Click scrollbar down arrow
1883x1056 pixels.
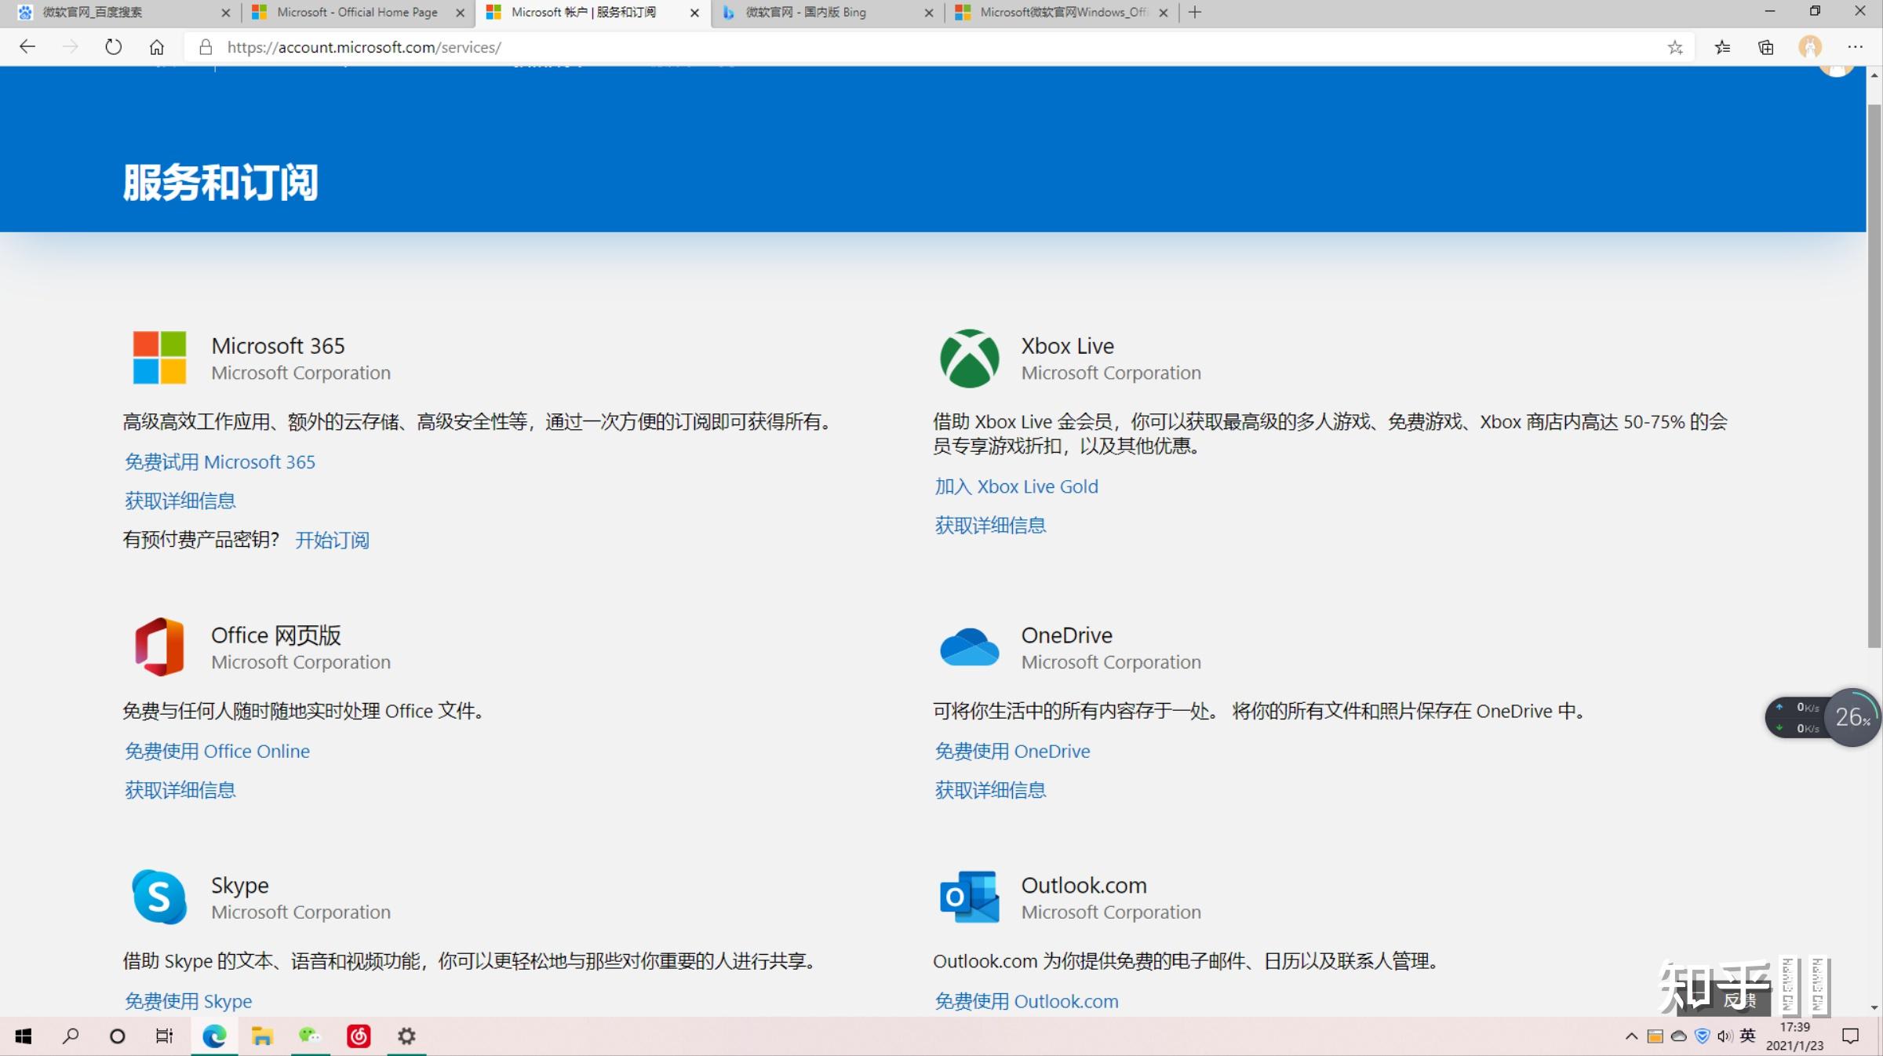pyautogui.click(x=1874, y=1007)
